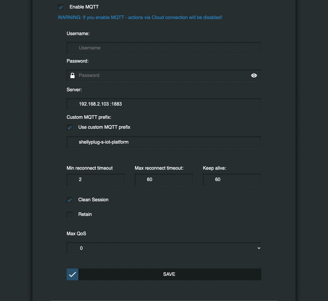328x301 pixels.
Task: Disable the Clean Session checkbox
Action: [70, 200]
